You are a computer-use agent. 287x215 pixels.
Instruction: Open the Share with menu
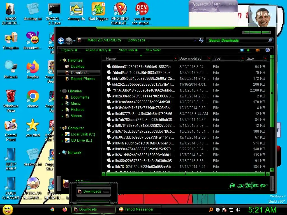coord(128,50)
